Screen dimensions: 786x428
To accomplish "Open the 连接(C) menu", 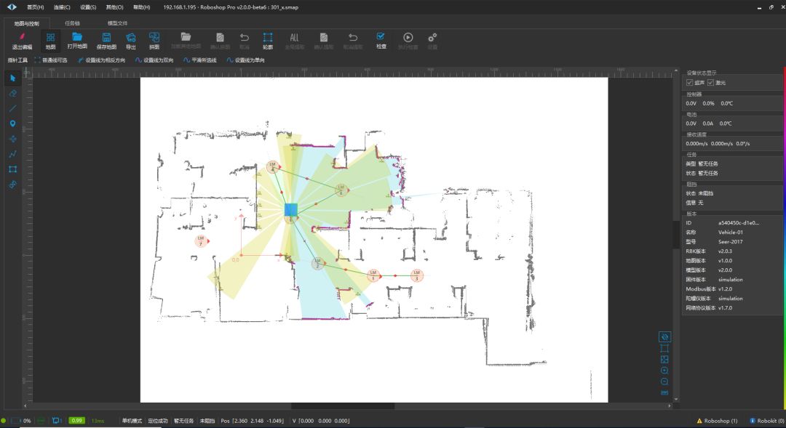I will [62, 7].
